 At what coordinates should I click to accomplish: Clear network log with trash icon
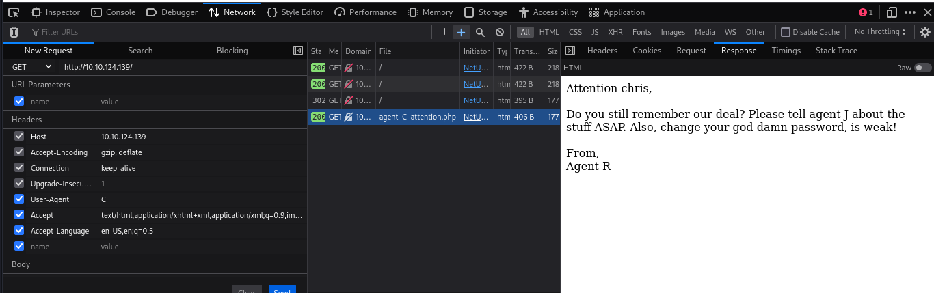(14, 32)
